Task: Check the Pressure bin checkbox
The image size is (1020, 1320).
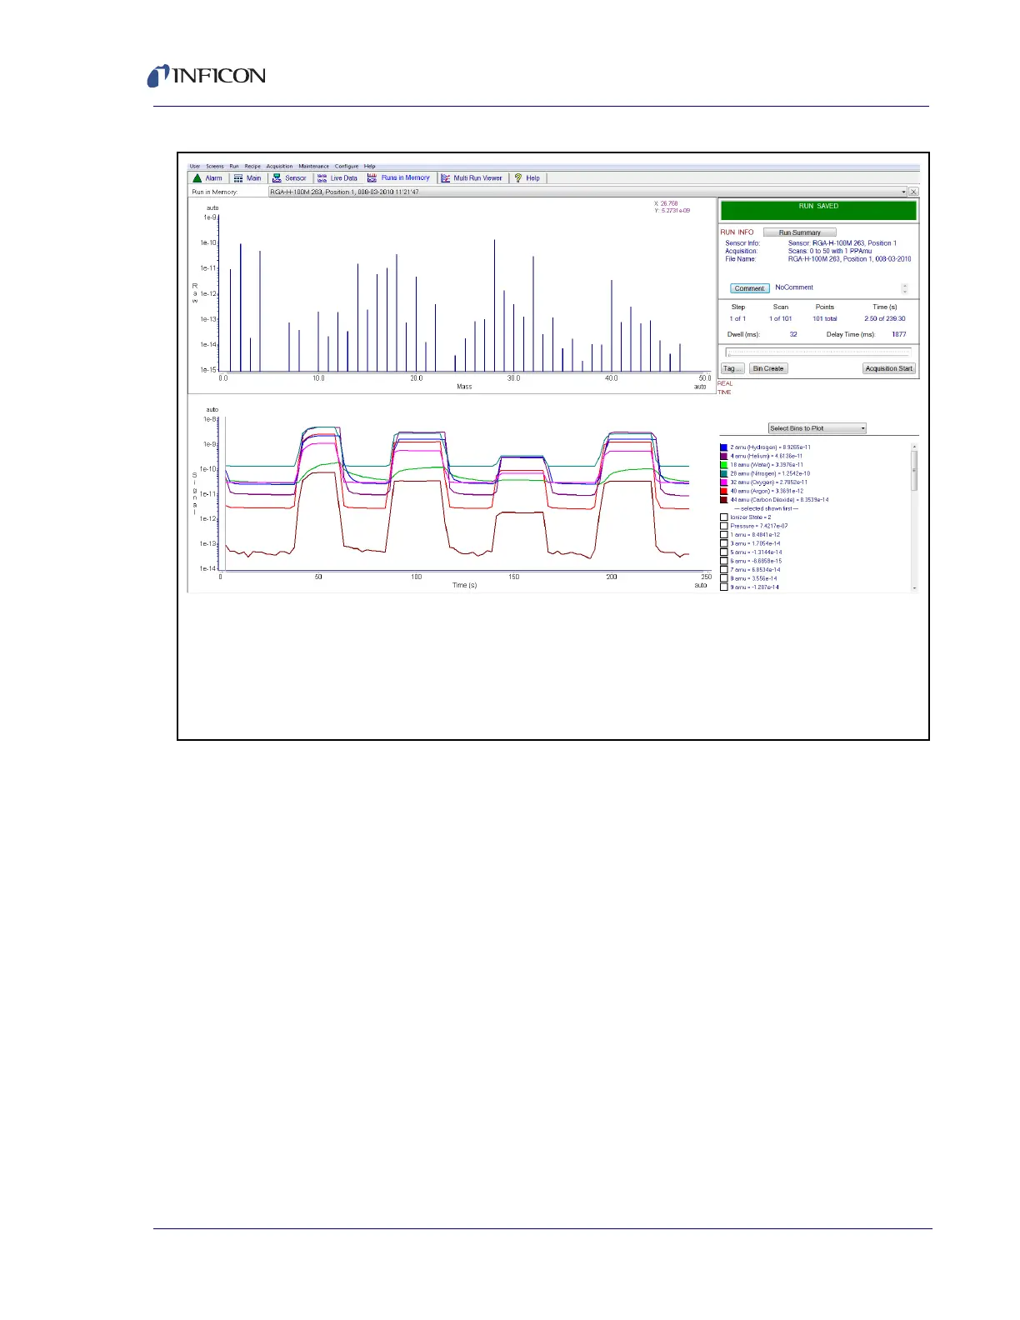Action: [724, 526]
